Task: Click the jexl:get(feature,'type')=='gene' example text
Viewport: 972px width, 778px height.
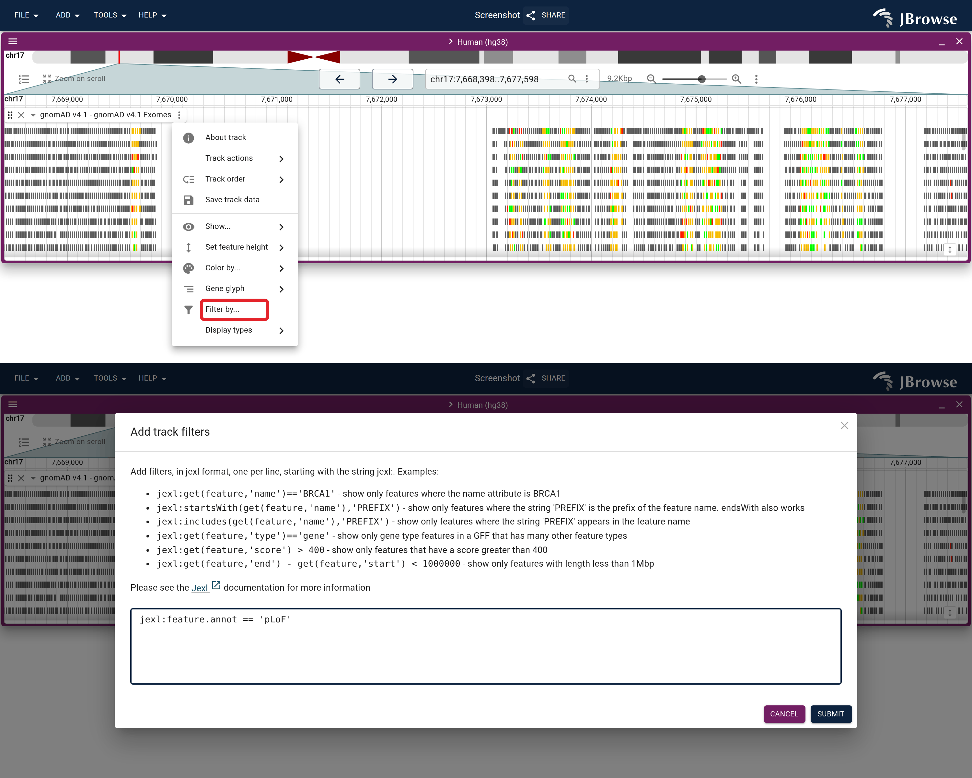Action: click(243, 536)
